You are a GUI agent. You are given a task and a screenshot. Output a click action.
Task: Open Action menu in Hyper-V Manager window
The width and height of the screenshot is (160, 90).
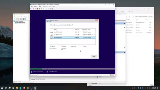[x=18, y=17]
